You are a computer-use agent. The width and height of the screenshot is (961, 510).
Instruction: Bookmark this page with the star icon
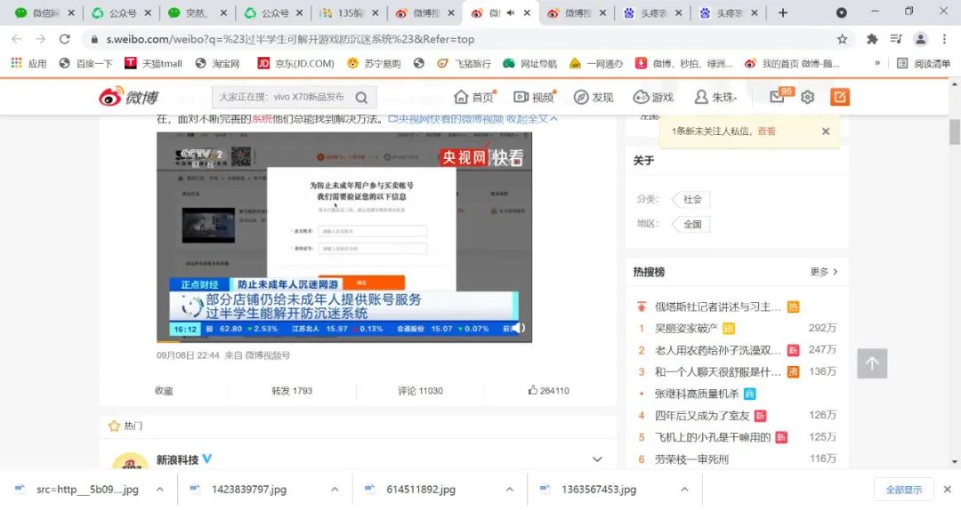(842, 39)
